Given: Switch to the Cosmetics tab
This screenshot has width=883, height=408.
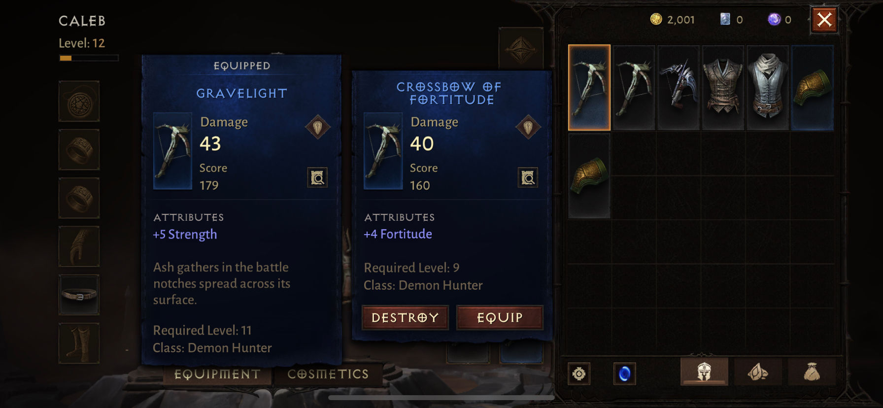Looking at the screenshot, I should point(328,374).
